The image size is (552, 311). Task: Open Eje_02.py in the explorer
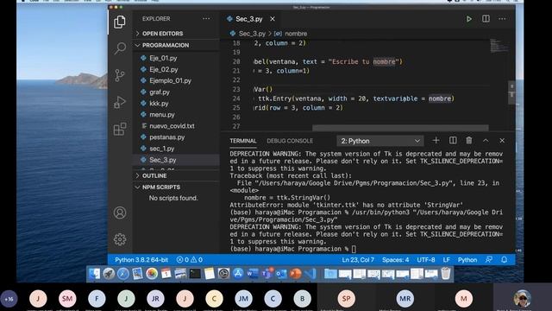point(176,69)
